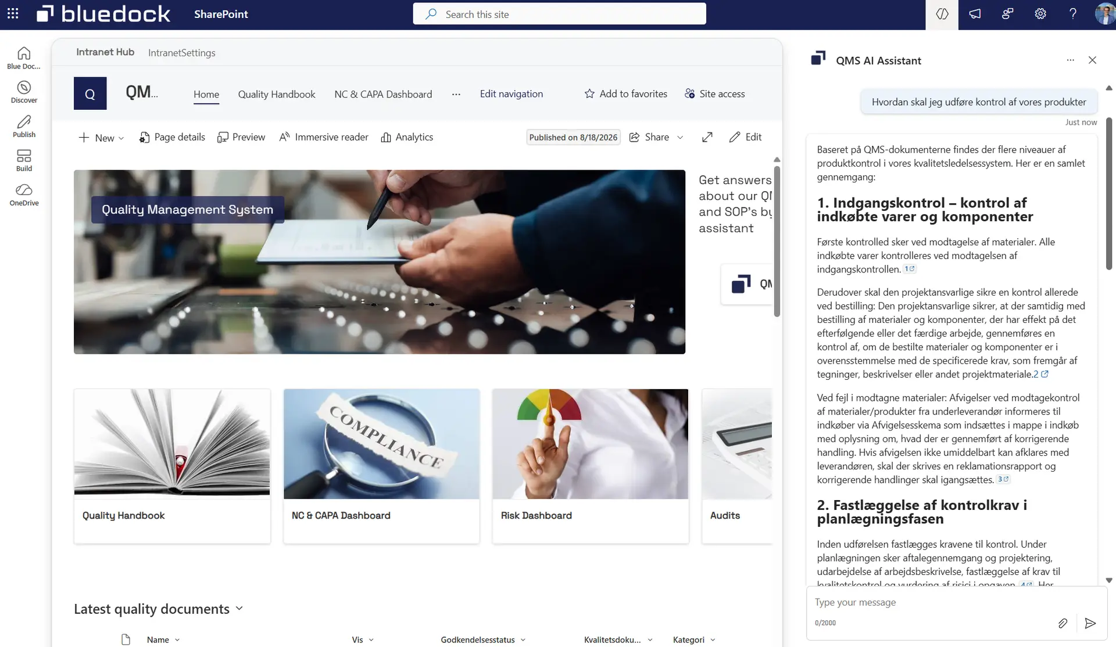Image resolution: width=1116 pixels, height=647 pixels.
Task: Preview the page
Action: [x=241, y=137]
